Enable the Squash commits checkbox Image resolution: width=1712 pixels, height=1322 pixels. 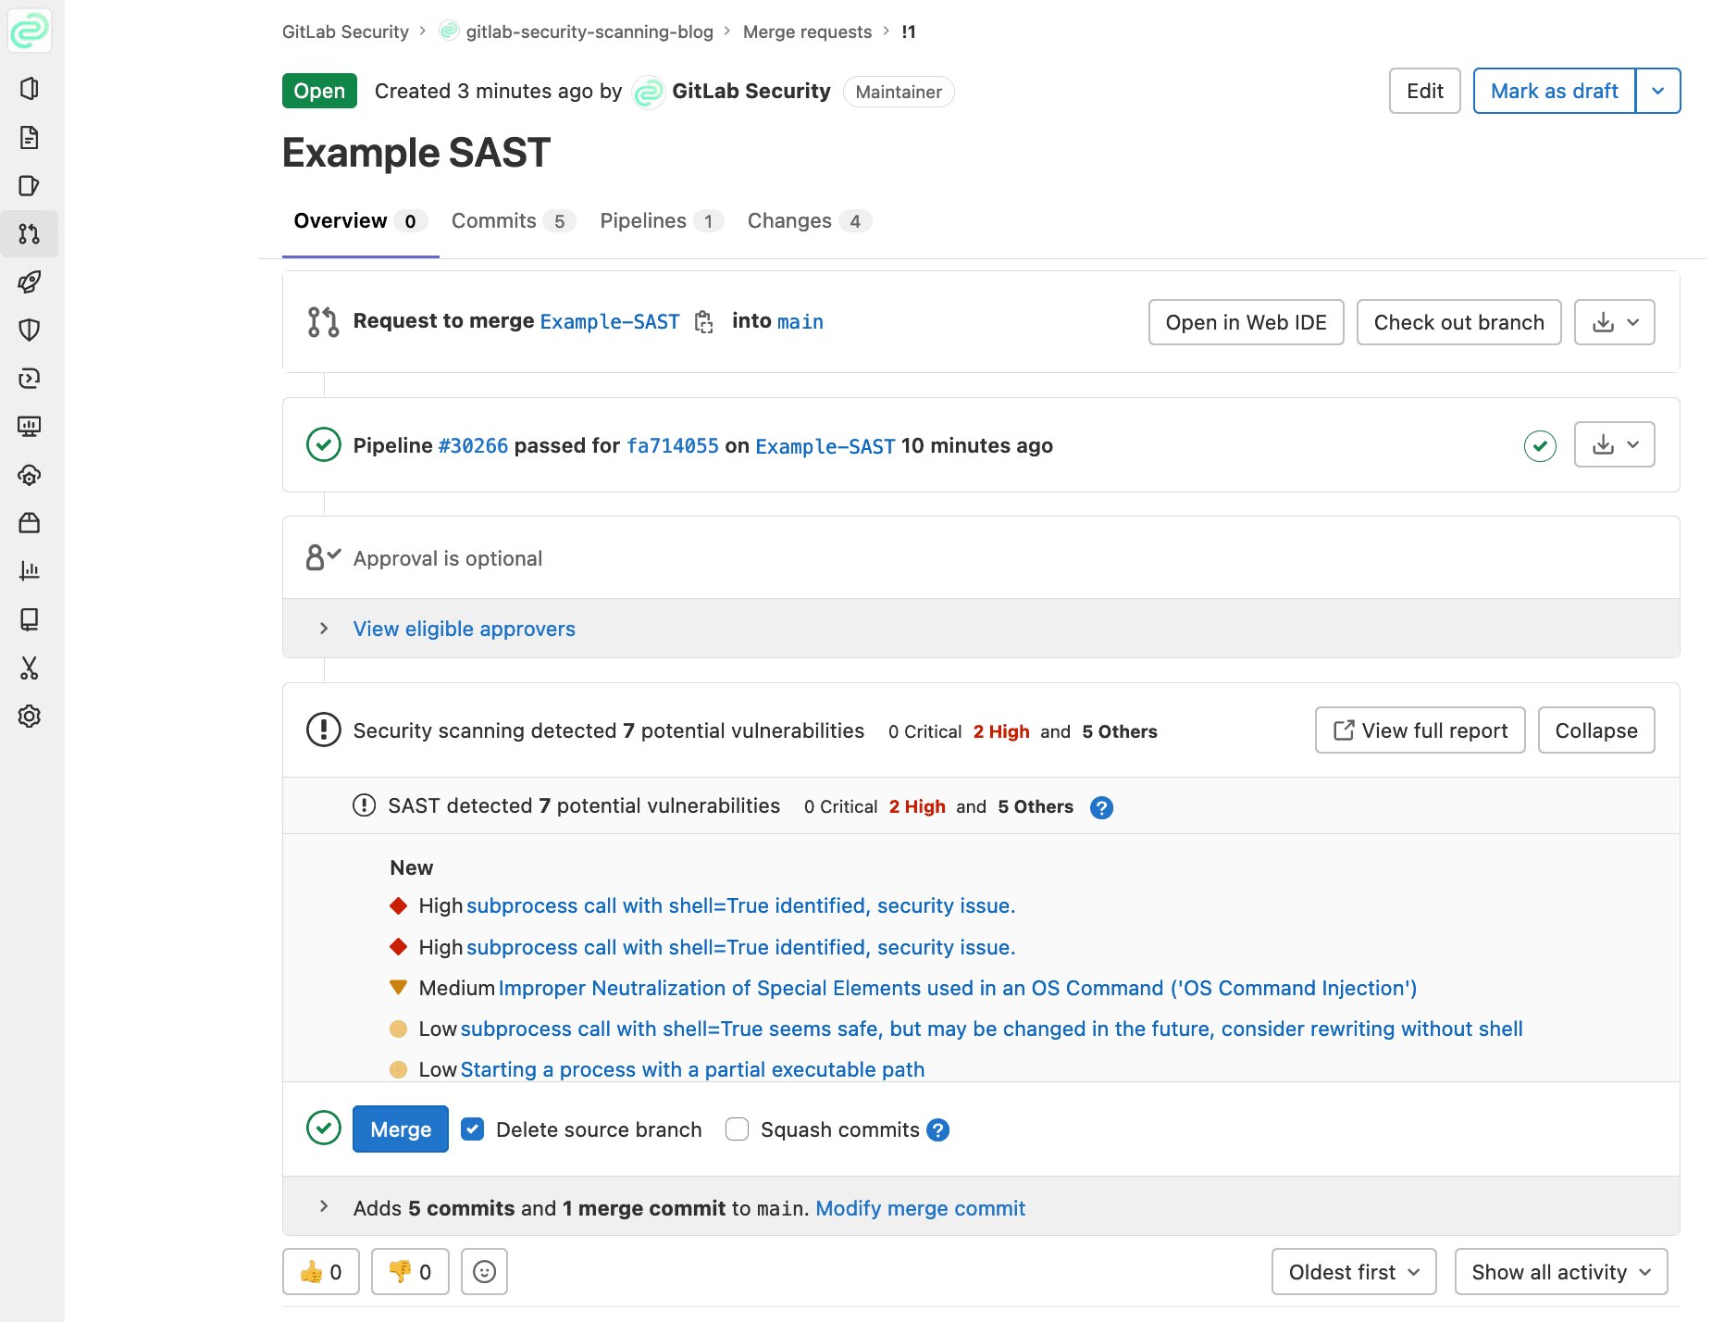pos(738,1129)
